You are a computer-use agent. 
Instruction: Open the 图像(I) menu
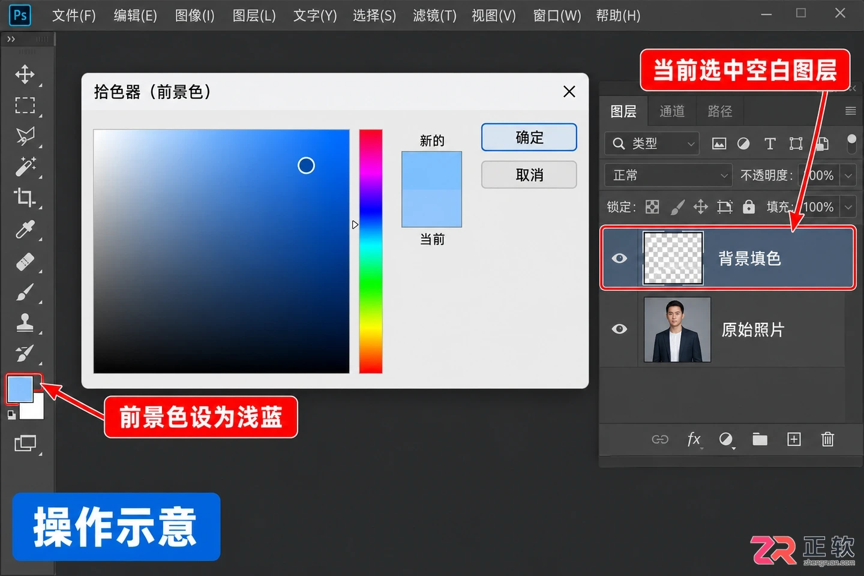tap(194, 16)
